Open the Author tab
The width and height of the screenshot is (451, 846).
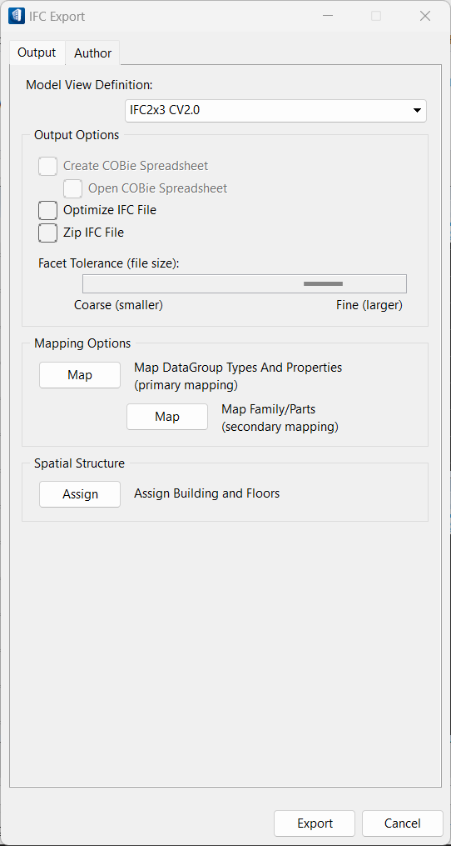(92, 53)
